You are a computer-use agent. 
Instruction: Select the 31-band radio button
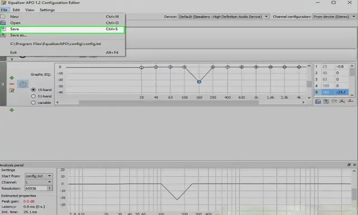tap(33, 96)
